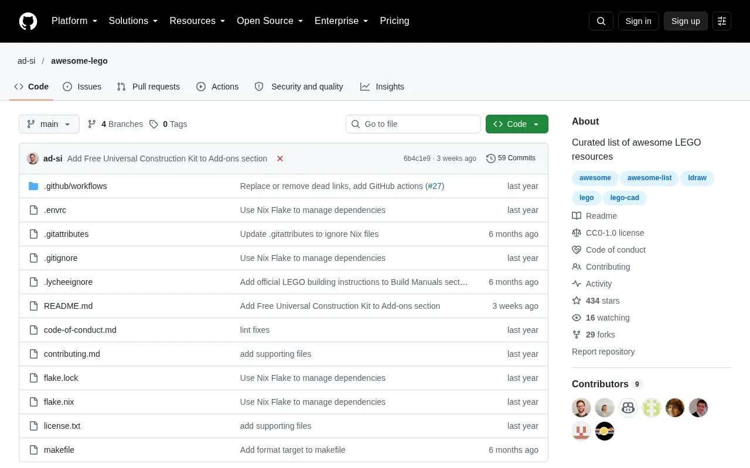Click the Activity pulse icon
The width and height of the screenshot is (750, 468).
(x=577, y=284)
